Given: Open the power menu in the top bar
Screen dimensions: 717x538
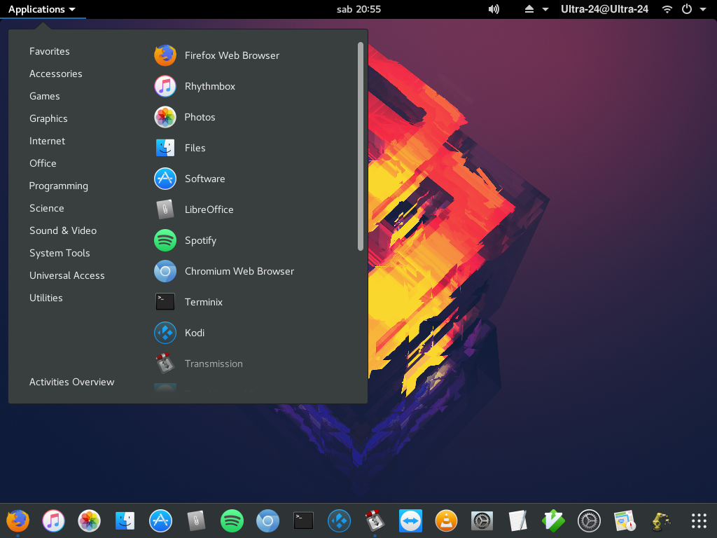Looking at the screenshot, I should [686, 9].
